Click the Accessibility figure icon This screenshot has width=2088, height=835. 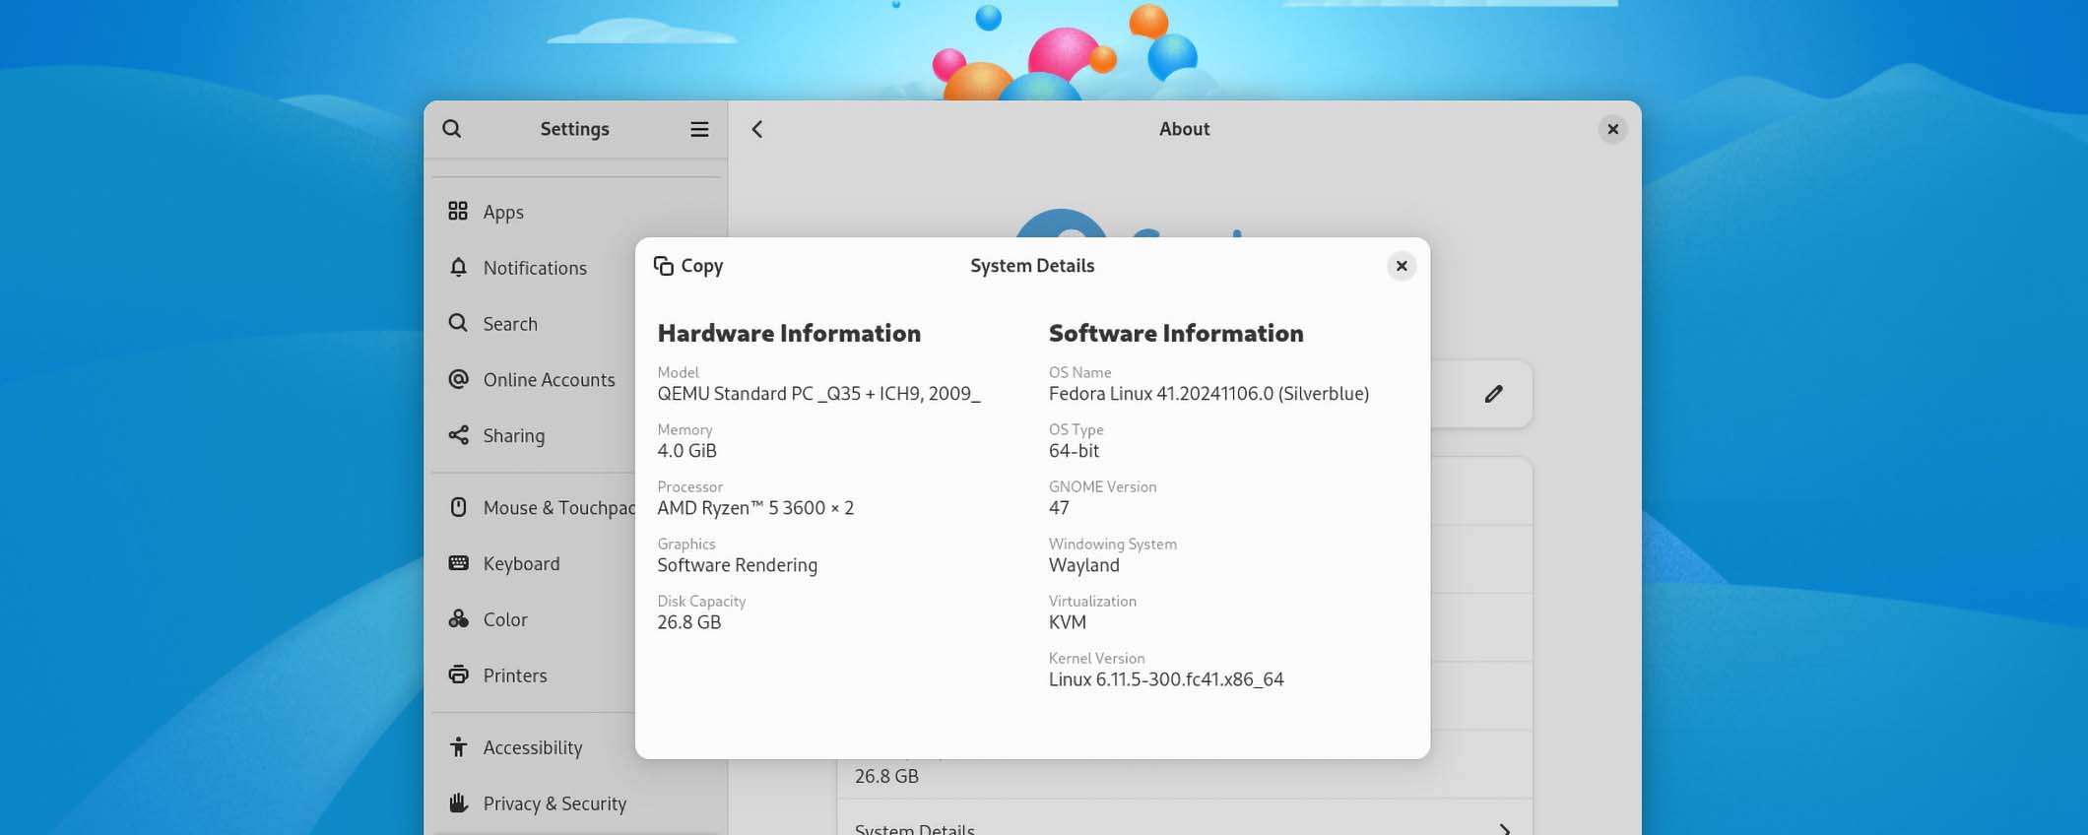458,747
